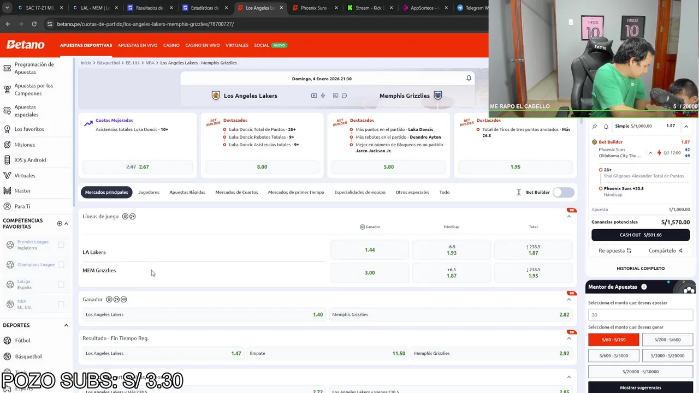Click the pin icon in the bet slip
This screenshot has width=699, height=393.
click(595, 126)
